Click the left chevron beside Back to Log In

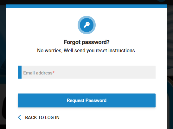click(x=20, y=117)
